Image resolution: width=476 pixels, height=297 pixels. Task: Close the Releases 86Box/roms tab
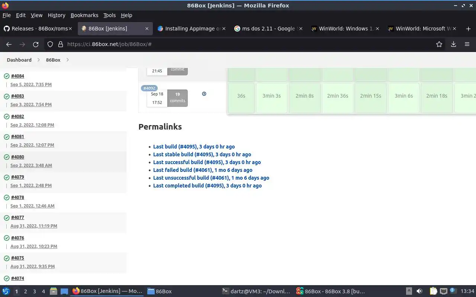point(71,29)
